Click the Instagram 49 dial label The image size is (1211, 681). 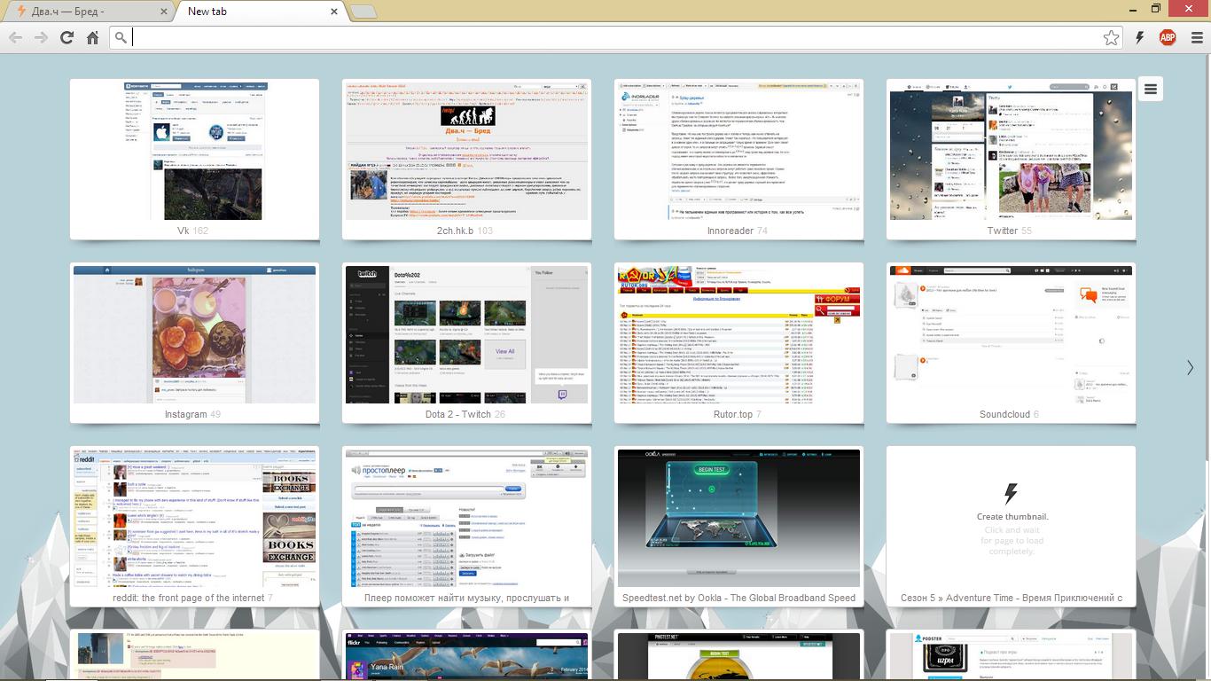point(192,414)
